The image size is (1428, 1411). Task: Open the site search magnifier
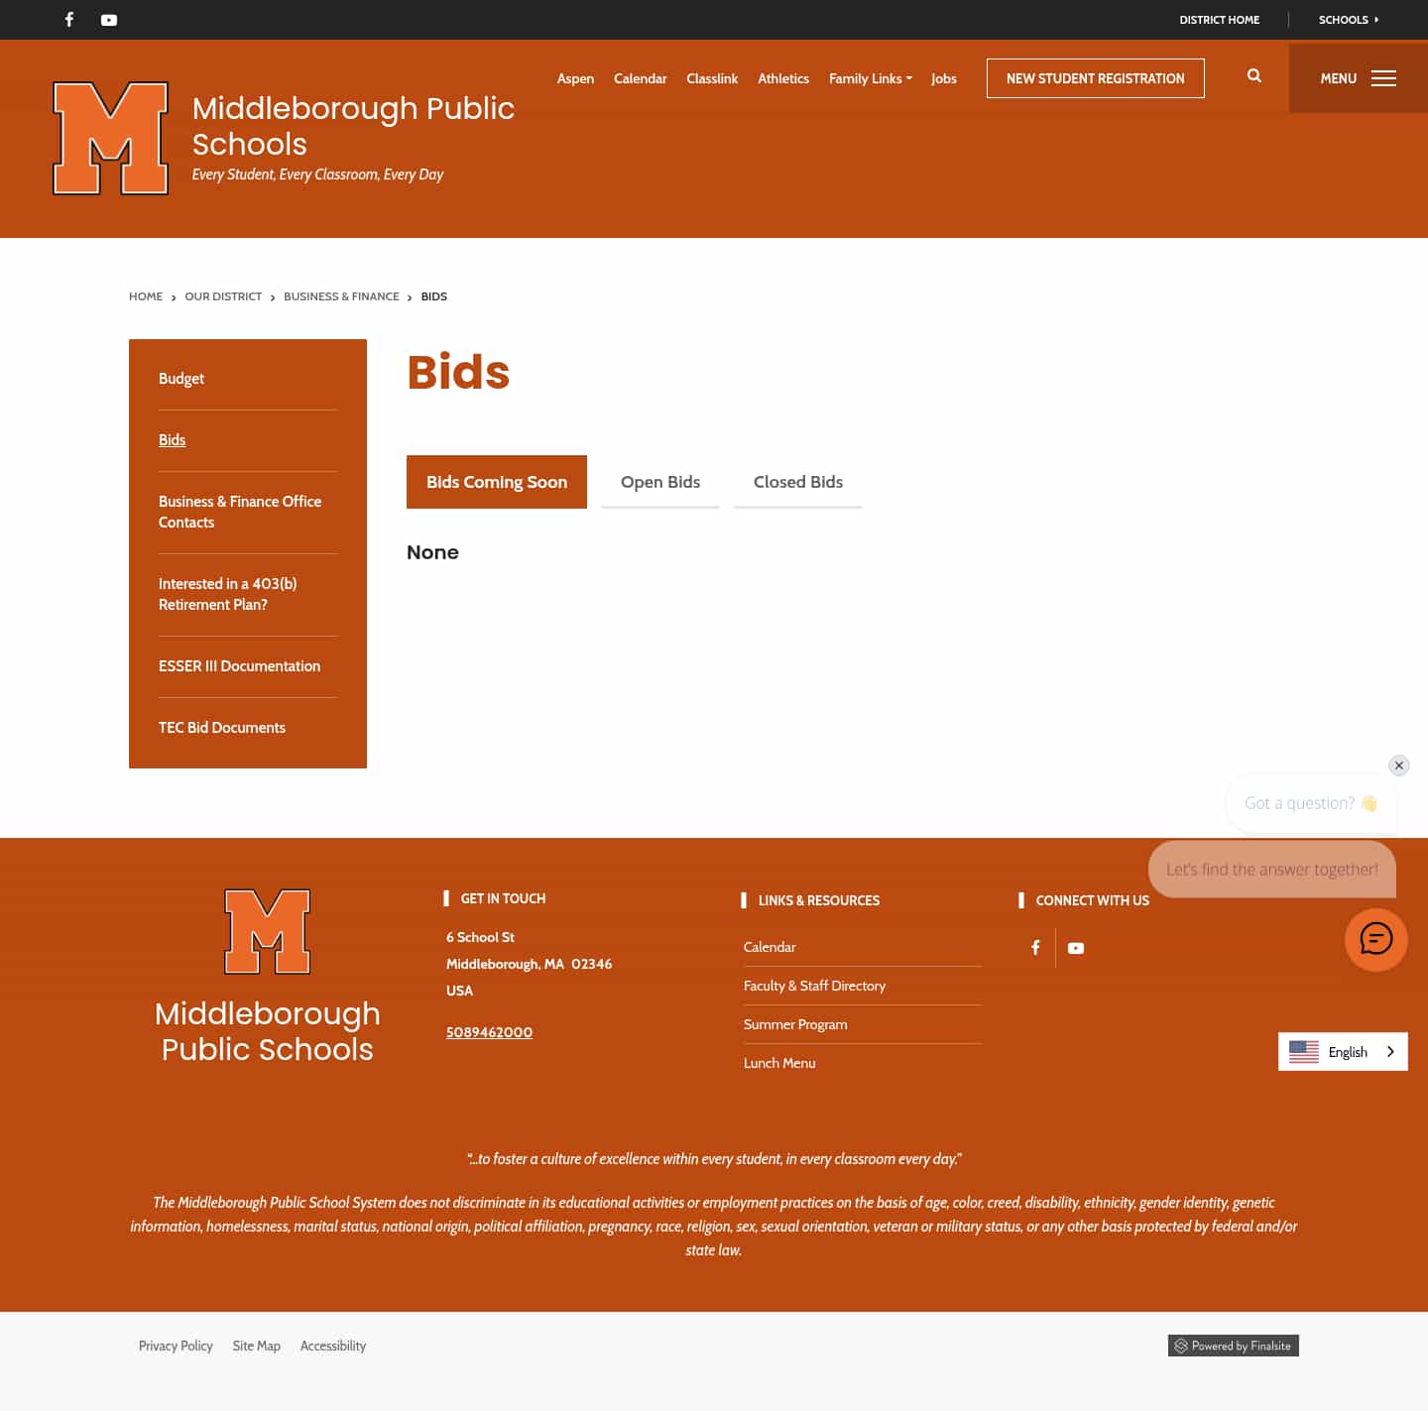click(1253, 75)
